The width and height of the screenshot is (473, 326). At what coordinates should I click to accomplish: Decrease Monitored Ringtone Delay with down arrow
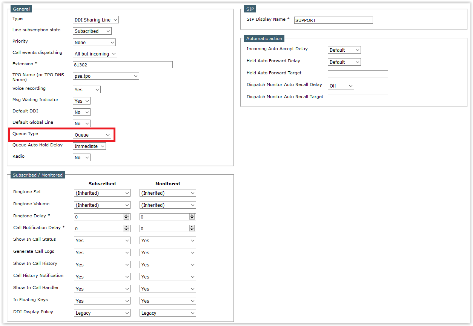click(x=192, y=219)
